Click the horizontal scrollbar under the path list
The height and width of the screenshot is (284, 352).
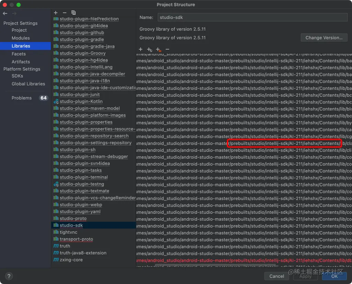(215, 265)
